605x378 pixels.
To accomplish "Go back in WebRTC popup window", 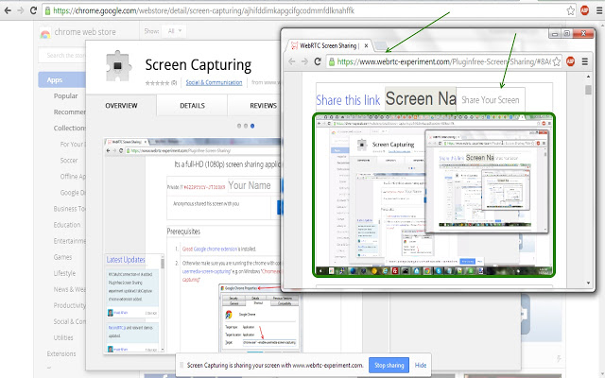I will pos(292,61).
